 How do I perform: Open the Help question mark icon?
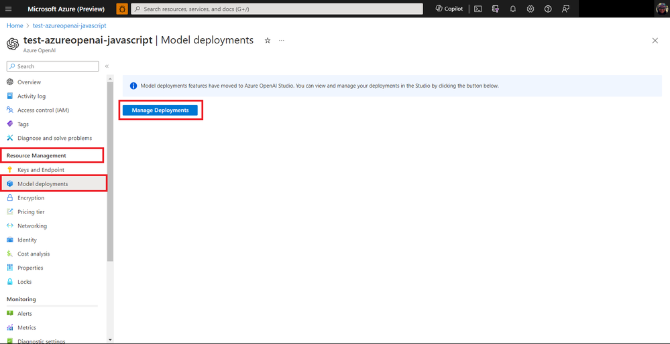pyautogui.click(x=548, y=9)
